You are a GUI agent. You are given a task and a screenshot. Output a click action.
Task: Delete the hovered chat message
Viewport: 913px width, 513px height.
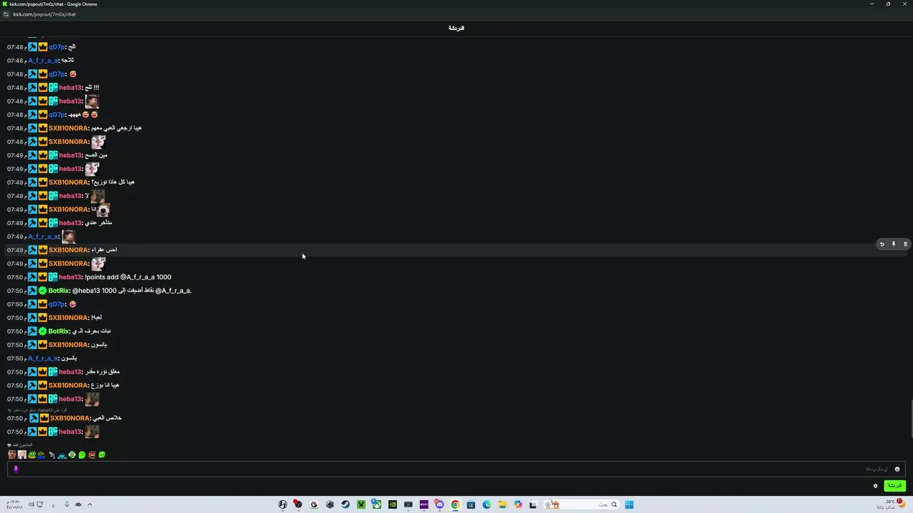905,244
